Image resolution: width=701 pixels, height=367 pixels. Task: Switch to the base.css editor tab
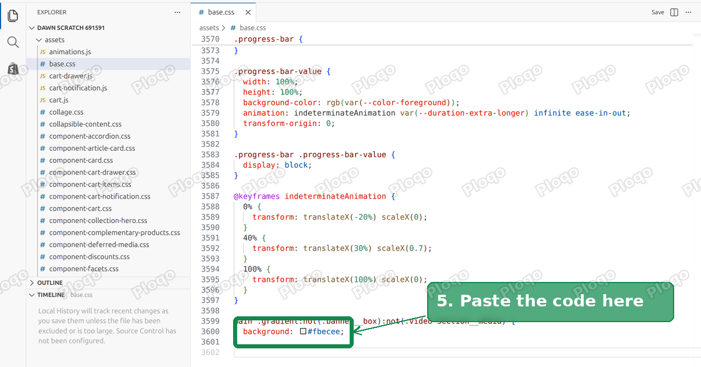[x=223, y=12]
